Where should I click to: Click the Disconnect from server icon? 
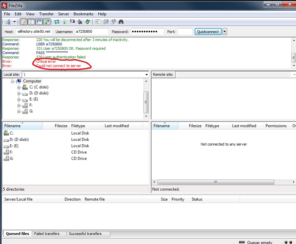pyautogui.click(x=80, y=22)
